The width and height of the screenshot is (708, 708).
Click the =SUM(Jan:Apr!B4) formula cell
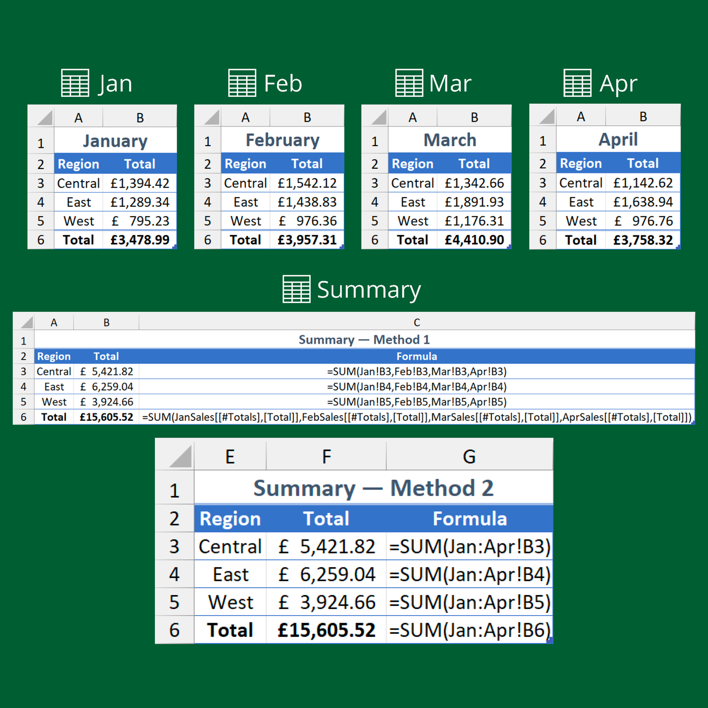(x=469, y=574)
